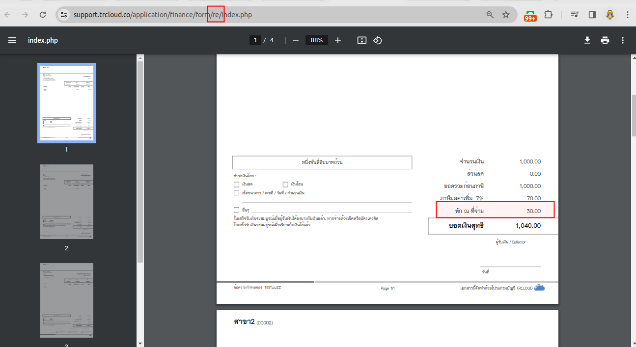Click the ส่วนลด 0.00 value
Viewport: 636px width, 347px height.
[535, 174]
